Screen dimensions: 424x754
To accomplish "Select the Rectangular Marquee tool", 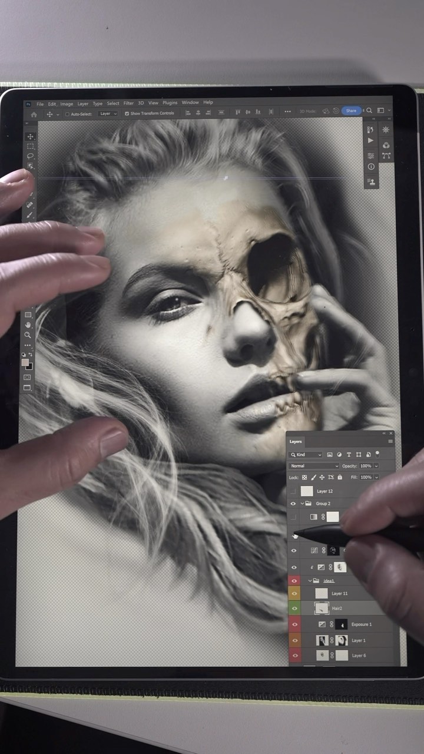I will [30, 146].
